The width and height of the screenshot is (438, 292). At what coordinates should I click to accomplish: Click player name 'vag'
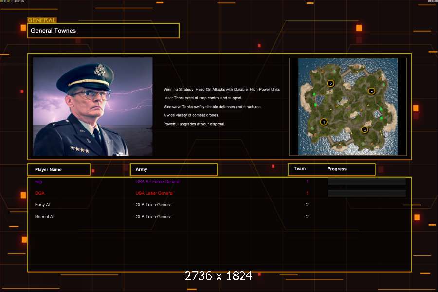(38, 182)
